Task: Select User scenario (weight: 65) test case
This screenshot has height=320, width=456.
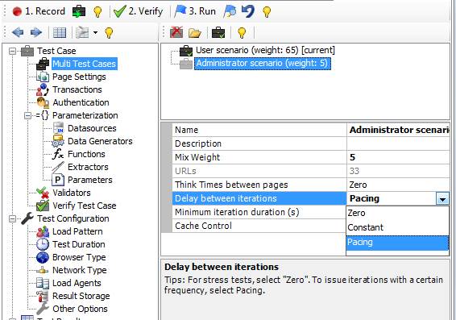Action: pyautogui.click(x=265, y=50)
